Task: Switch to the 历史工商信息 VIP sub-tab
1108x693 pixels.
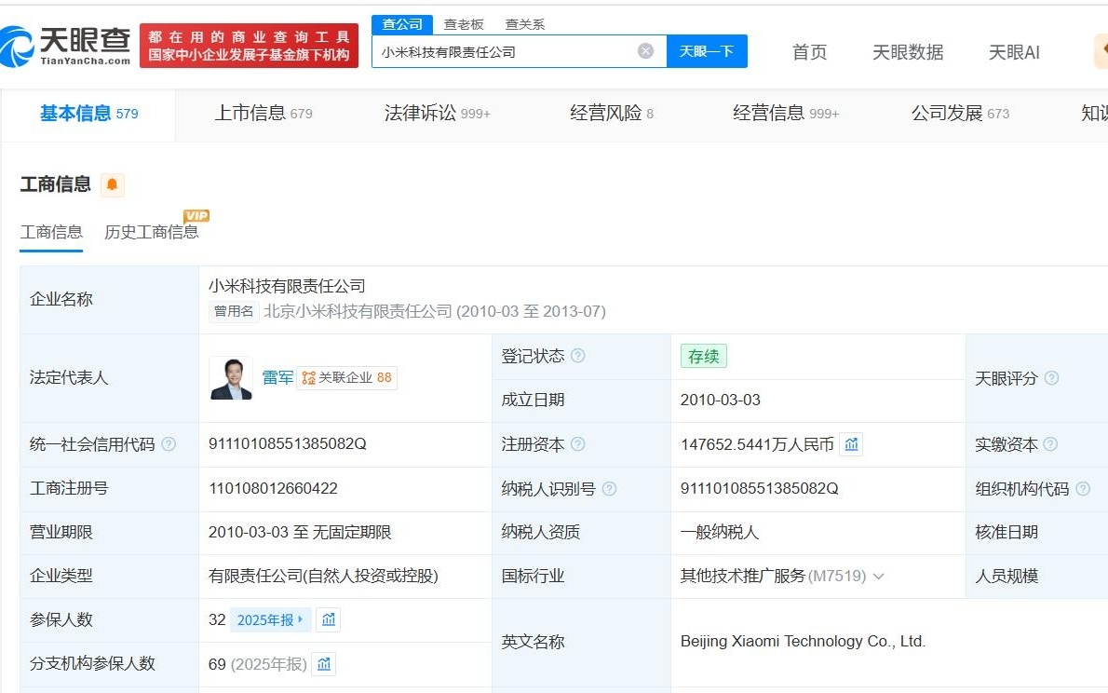Action: click(151, 233)
